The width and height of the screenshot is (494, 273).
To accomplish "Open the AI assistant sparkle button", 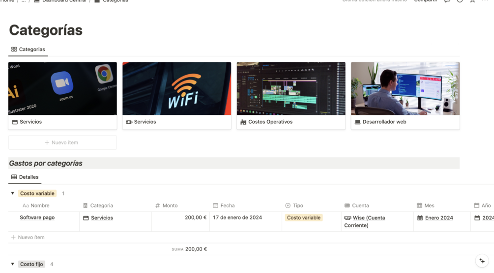I will pyautogui.click(x=482, y=261).
